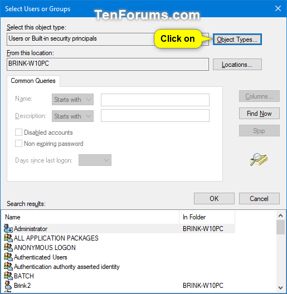
Task: Click the Cancel button
Action: click(x=259, y=199)
